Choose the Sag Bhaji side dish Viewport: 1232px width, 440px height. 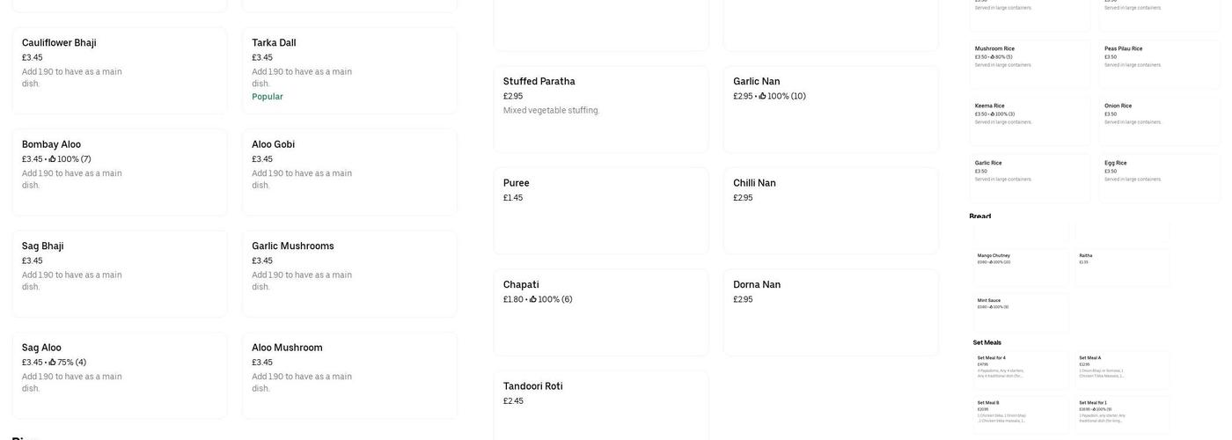[119, 274]
